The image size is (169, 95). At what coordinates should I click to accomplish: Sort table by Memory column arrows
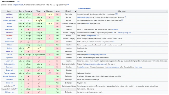click(53, 11)
